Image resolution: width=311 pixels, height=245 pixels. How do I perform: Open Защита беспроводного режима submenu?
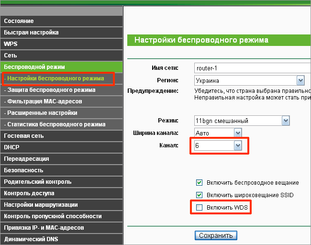tap(61, 90)
